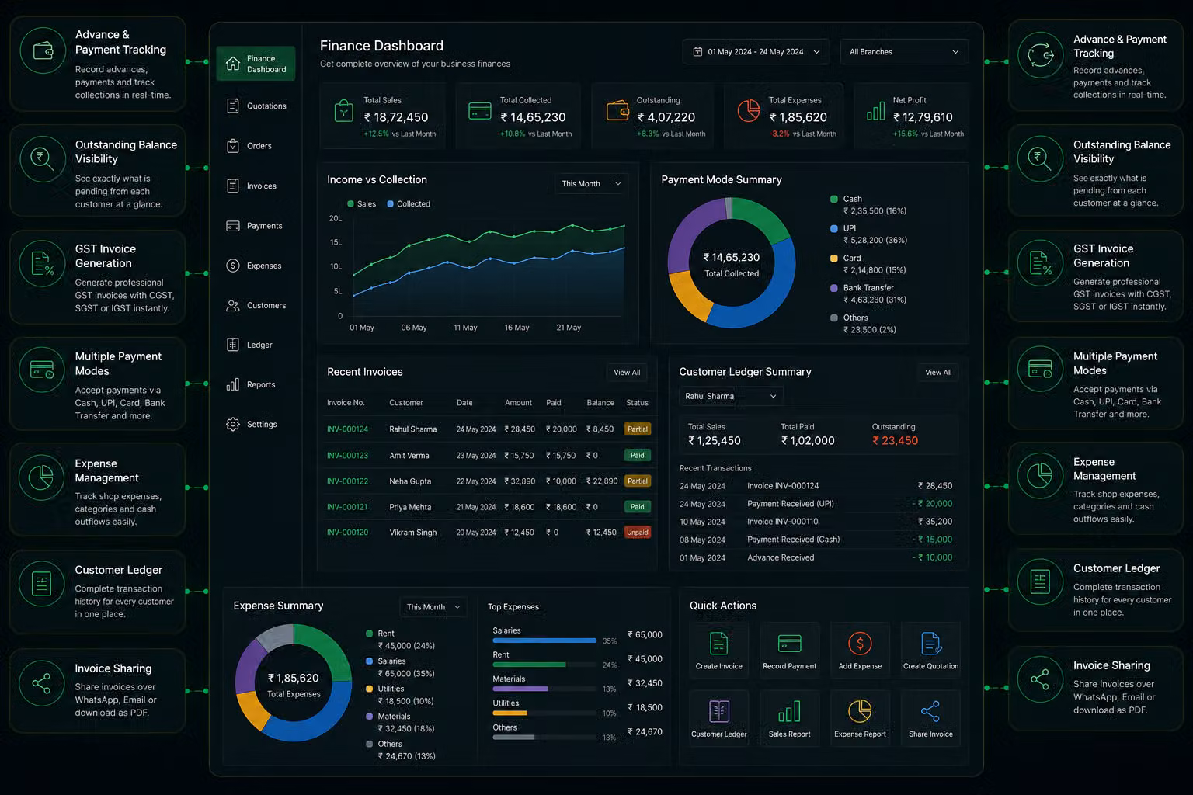Screen dimensions: 1193x795
Task: Select the Invoices icon in the sidebar
Action: [x=232, y=186]
